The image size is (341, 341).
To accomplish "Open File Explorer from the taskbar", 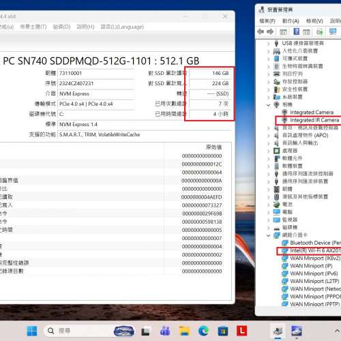I will pyautogui.click(x=184, y=331).
